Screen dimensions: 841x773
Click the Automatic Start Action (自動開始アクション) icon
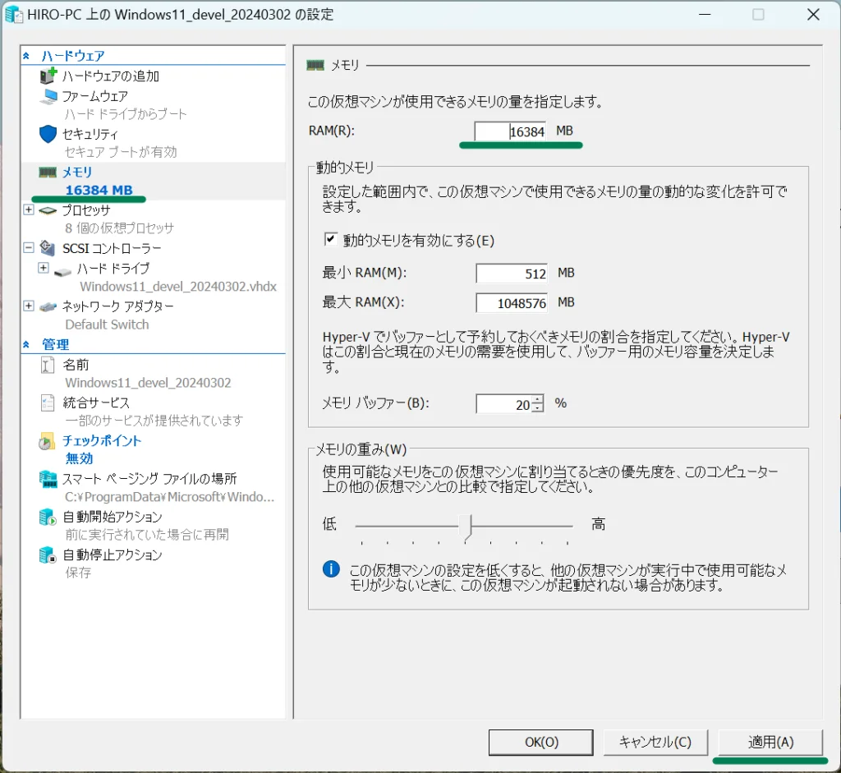(47, 517)
